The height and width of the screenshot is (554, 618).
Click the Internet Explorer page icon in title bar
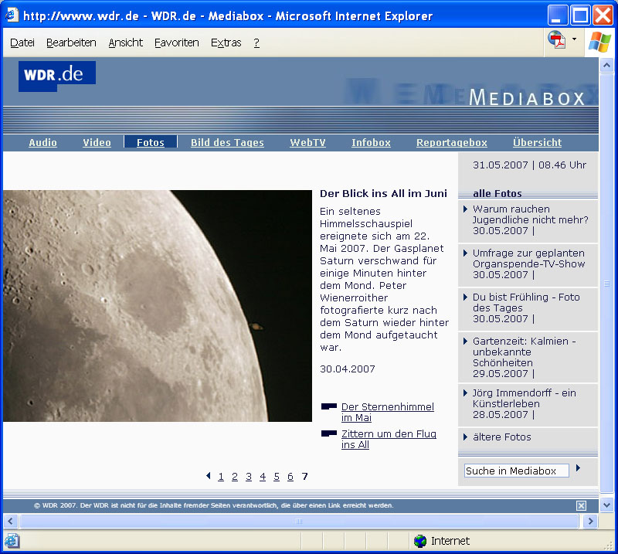tap(11, 15)
